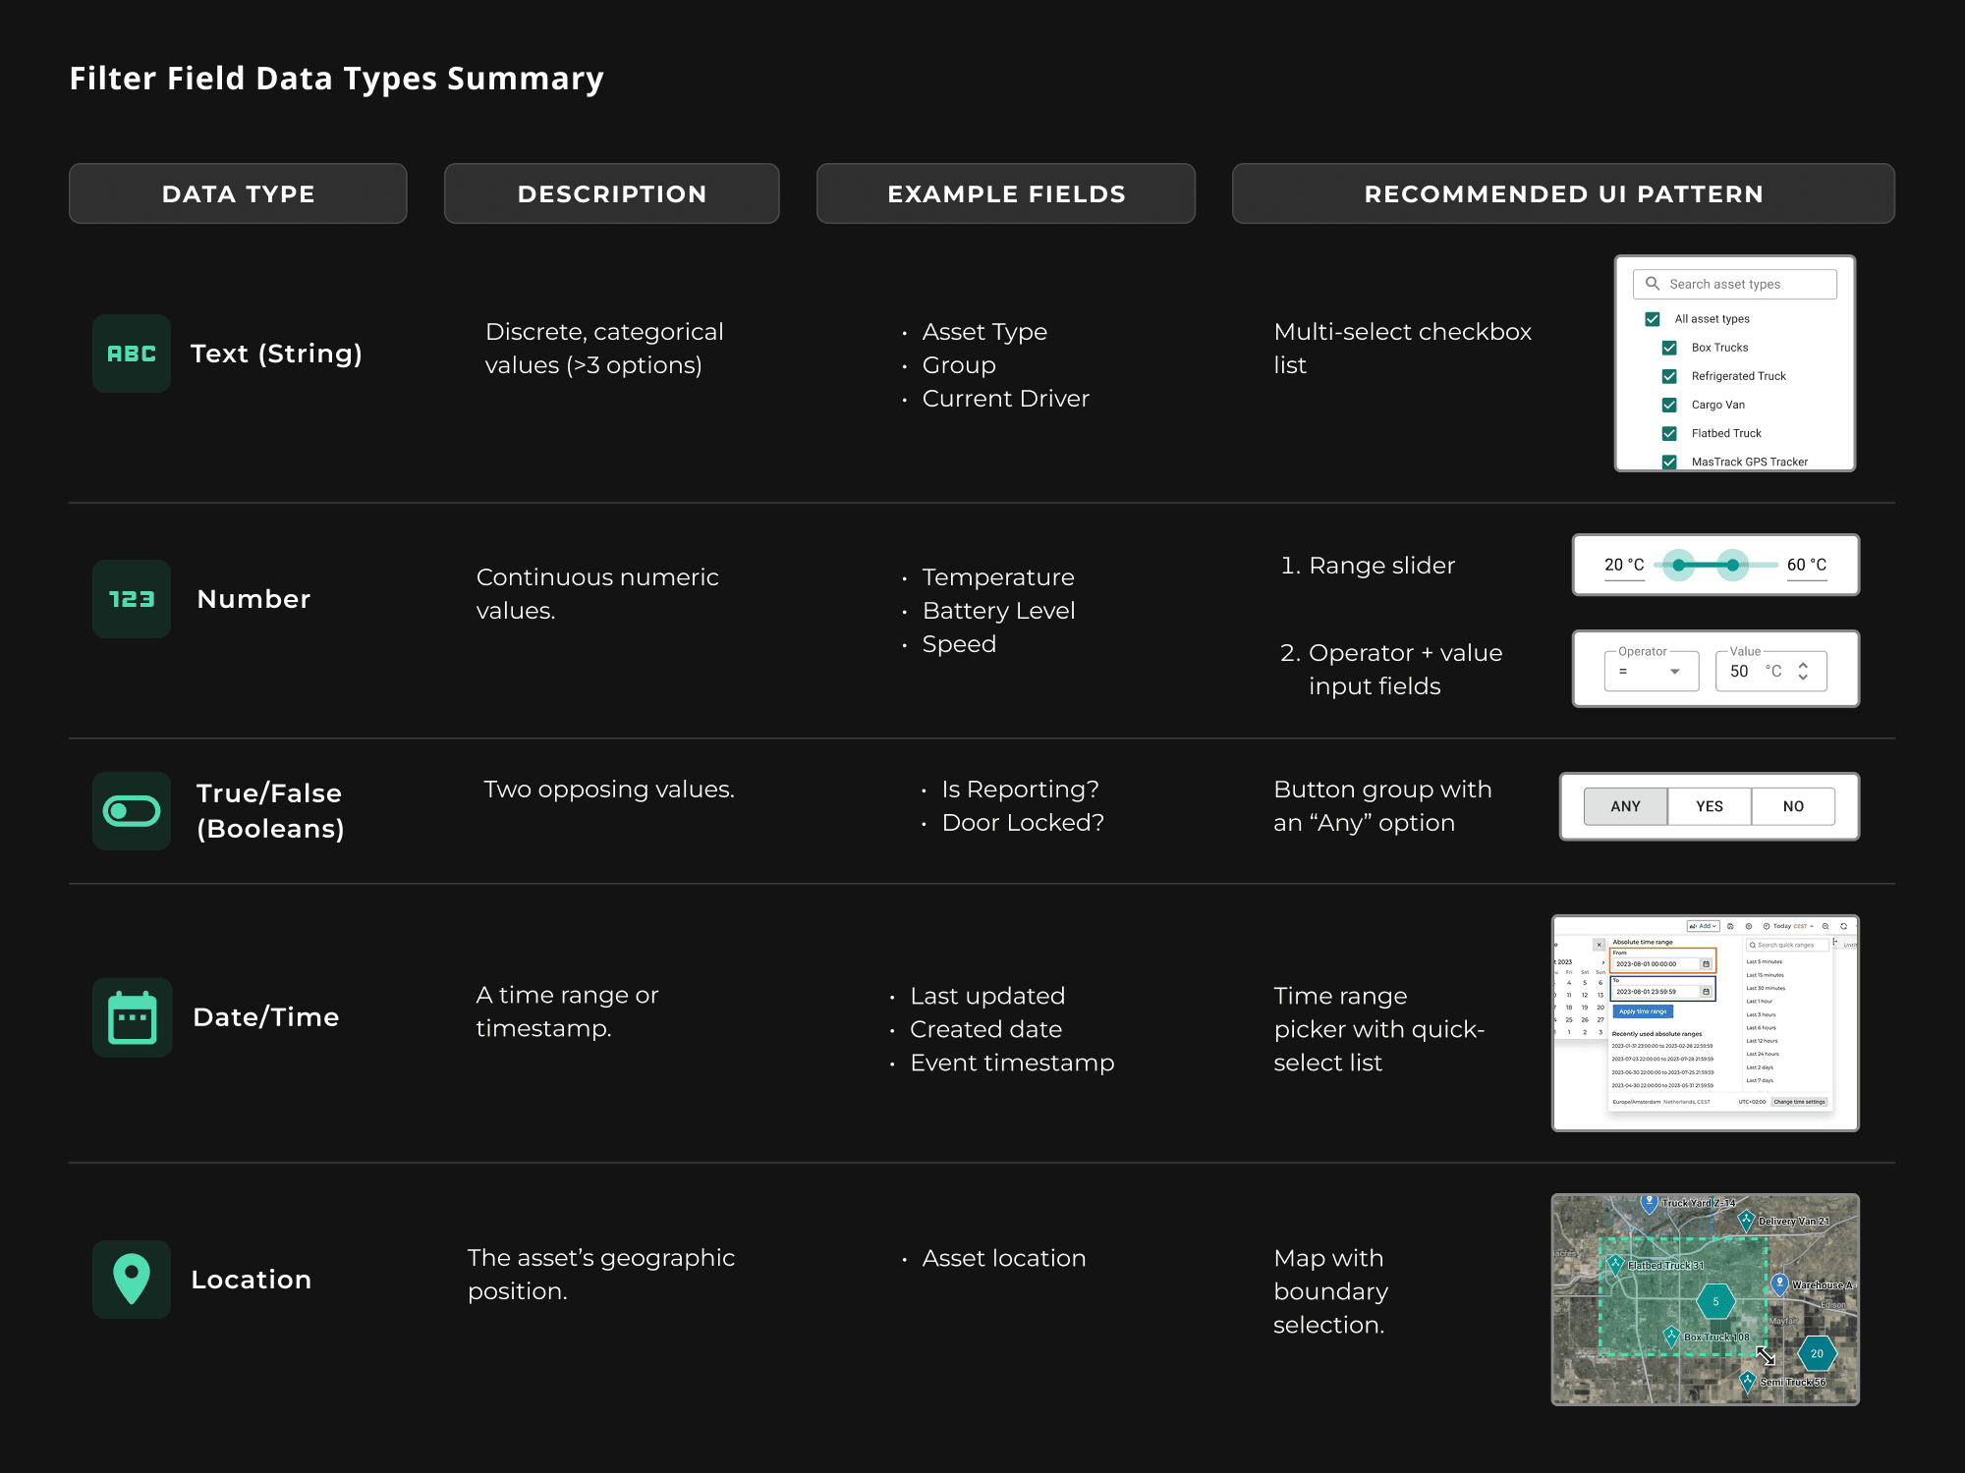Uncheck the Refrigerated Truck checkbox

coord(1669,376)
